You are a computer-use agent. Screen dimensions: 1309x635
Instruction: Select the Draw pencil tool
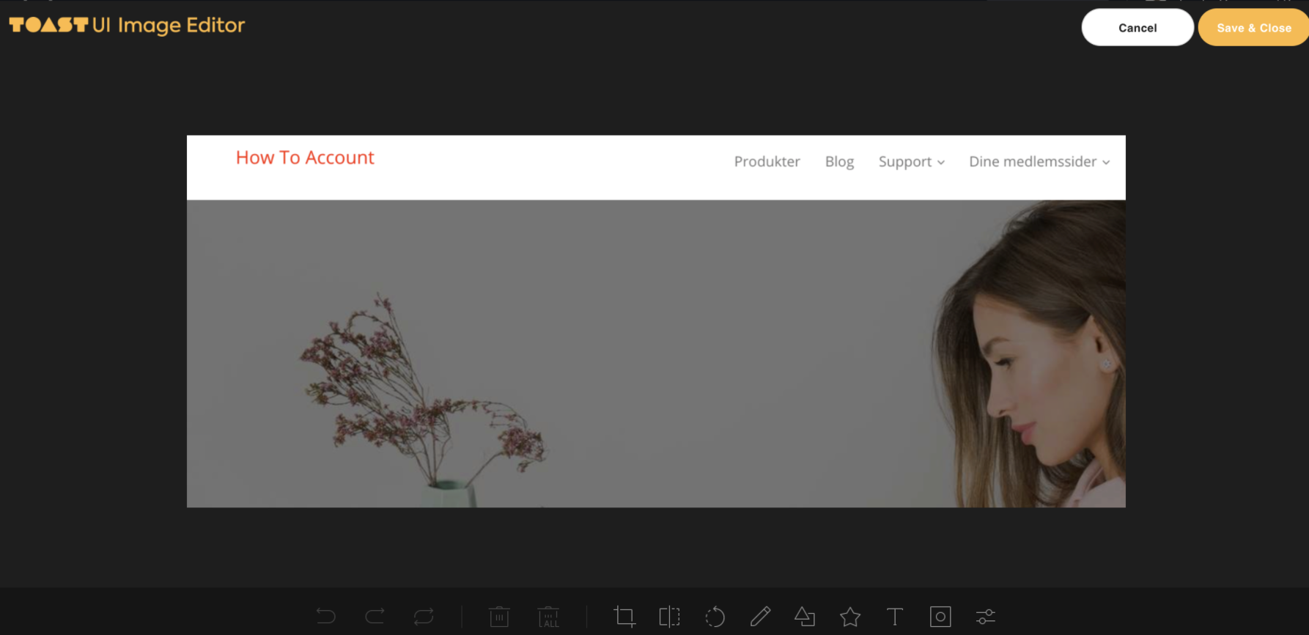(760, 616)
